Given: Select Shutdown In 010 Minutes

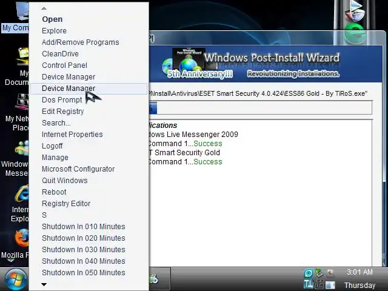Looking at the screenshot, I should pyautogui.click(x=84, y=226).
